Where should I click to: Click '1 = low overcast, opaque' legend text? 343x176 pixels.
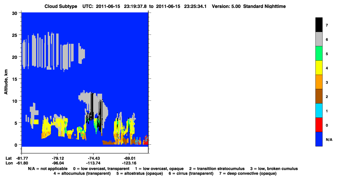pos(160,169)
